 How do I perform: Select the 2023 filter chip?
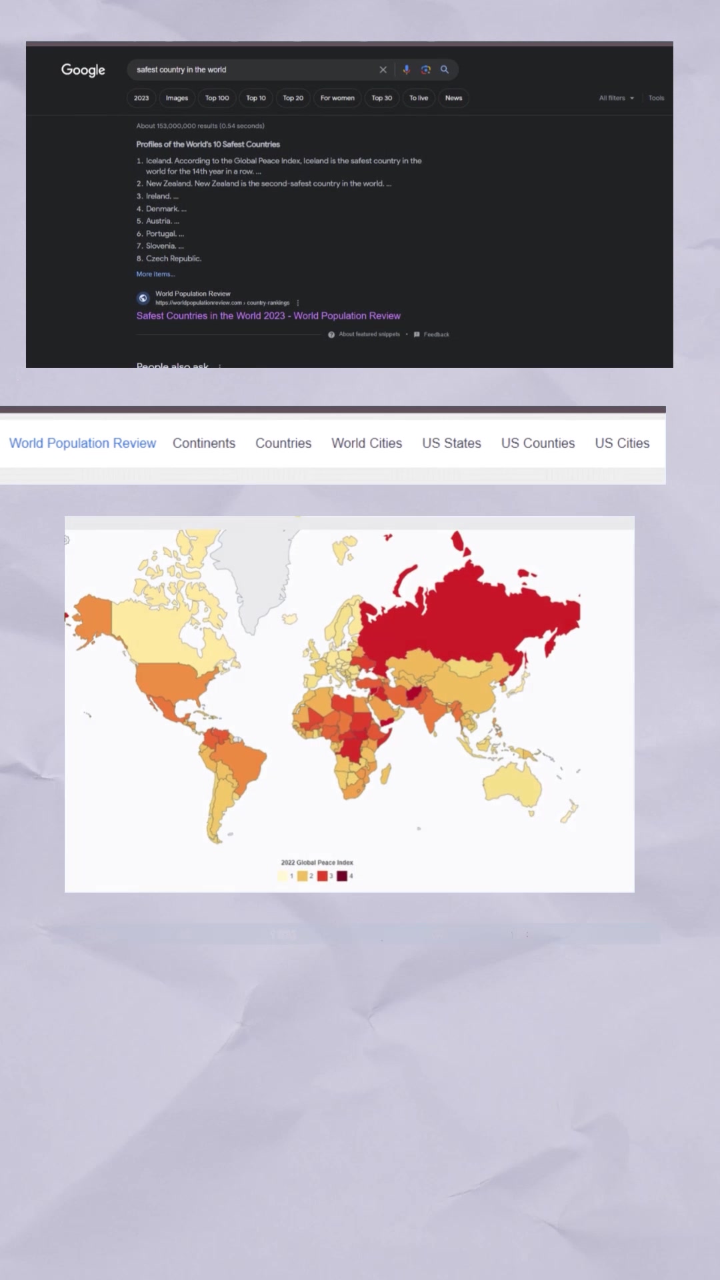click(141, 98)
